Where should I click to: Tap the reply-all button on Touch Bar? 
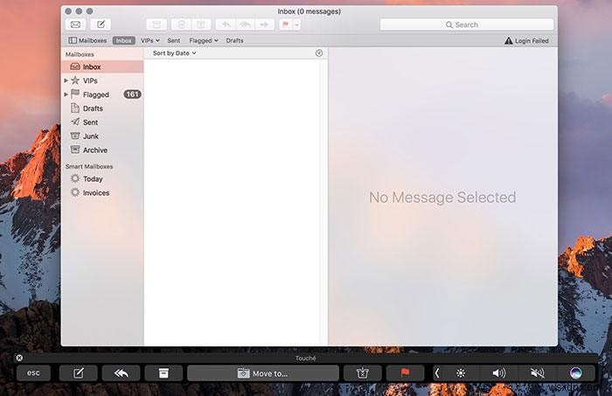coord(121,373)
